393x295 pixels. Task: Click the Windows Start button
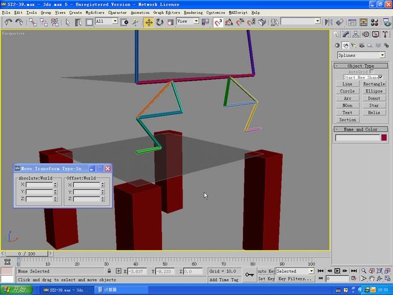[16, 290]
